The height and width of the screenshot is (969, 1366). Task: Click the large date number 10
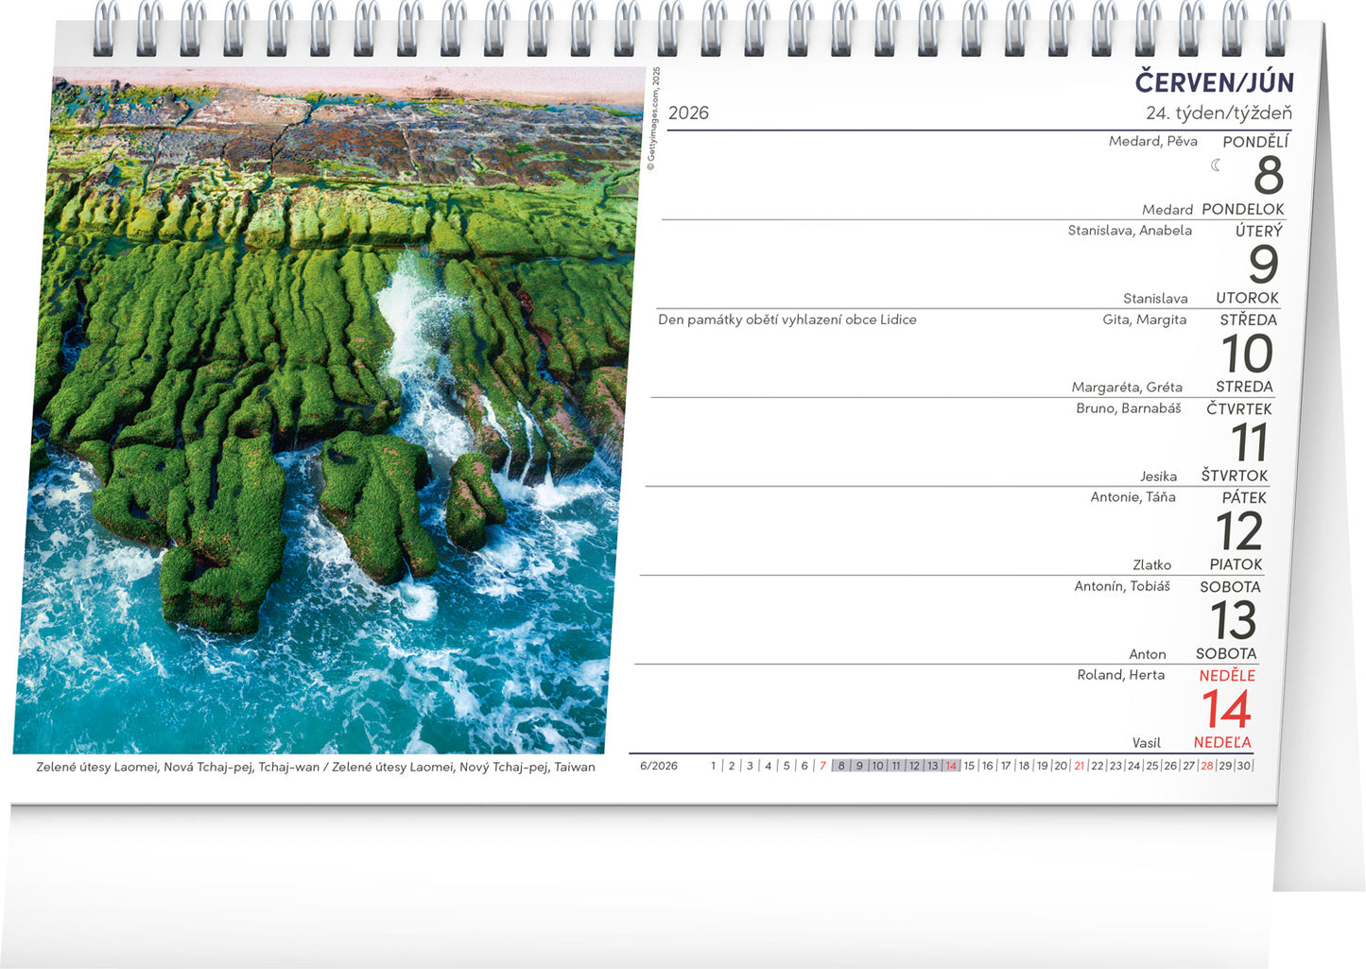1247,354
